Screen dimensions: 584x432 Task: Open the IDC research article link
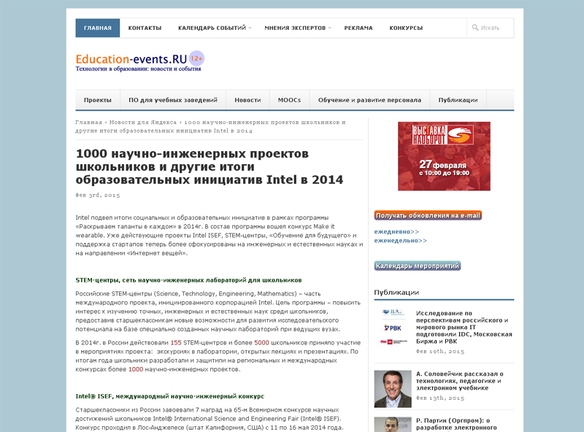tap(464, 327)
